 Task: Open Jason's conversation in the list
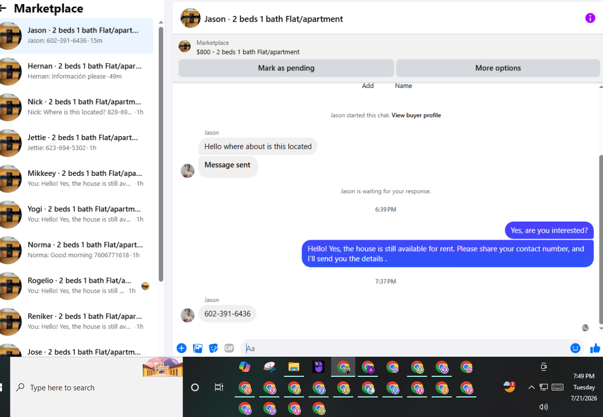coord(76,35)
